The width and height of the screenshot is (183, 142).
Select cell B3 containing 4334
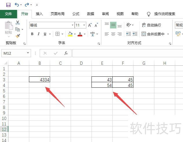39,80
